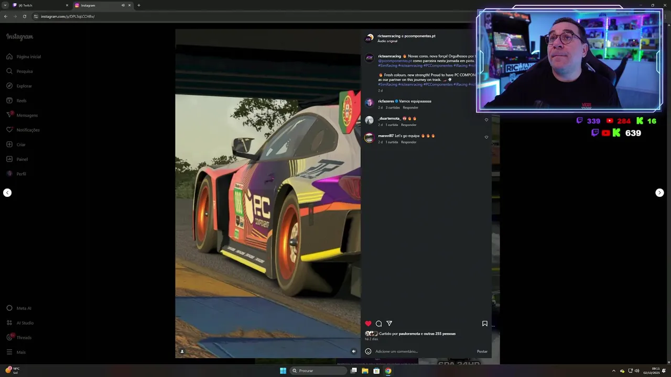View '3 curtidas' on the ricfazeres comment
Screen dimensions: 671x377
[393, 107]
